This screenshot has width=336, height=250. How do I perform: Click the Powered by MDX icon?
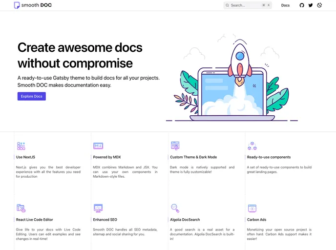coord(98,146)
